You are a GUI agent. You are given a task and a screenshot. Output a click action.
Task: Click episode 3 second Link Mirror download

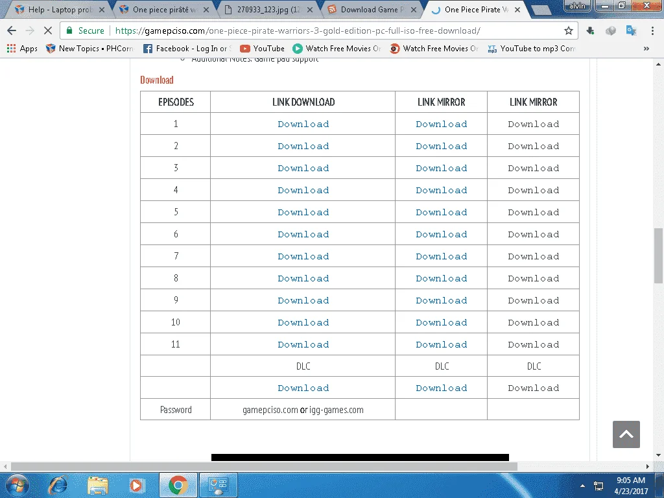pyautogui.click(x=534, y=168)
